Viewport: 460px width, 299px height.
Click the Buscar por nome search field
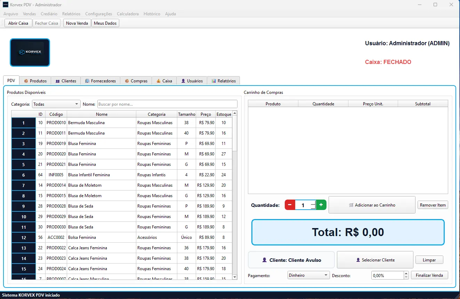click(167, 104)
